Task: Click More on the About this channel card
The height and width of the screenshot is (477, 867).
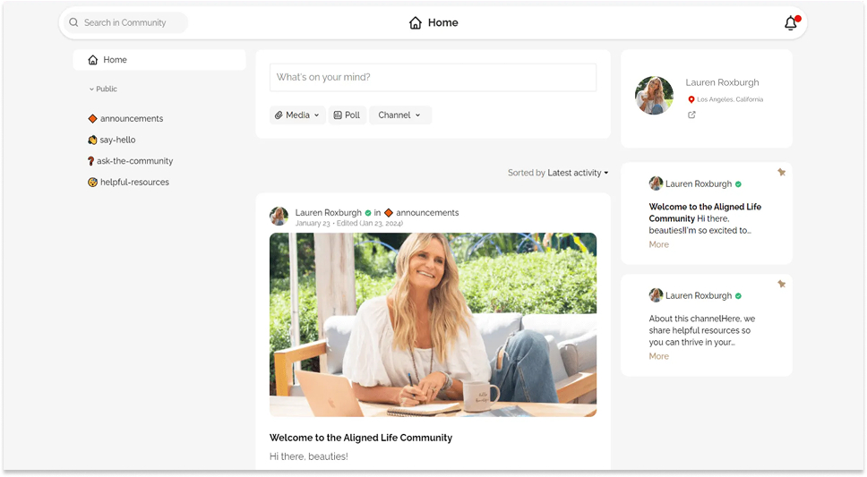Action: tap(658, 356)
